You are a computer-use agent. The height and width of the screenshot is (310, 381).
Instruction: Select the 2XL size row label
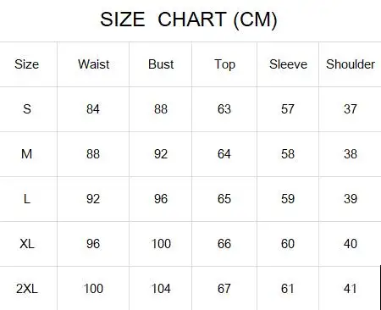[x=27, y=289]
